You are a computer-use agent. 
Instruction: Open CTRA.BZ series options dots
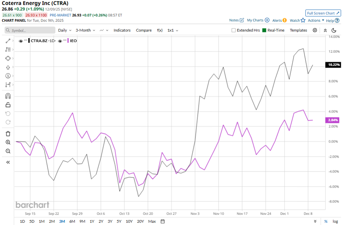point(25,40)
